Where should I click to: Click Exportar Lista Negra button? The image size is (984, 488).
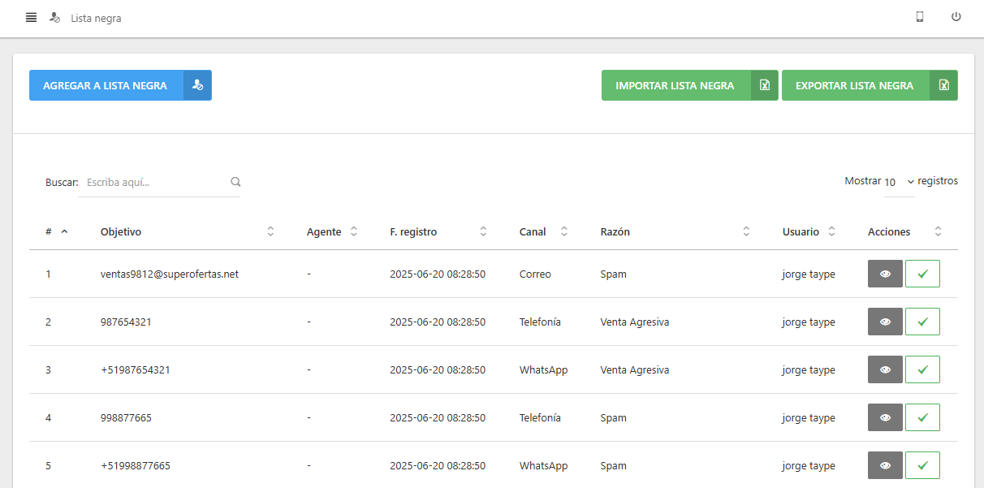click(854, 85)
